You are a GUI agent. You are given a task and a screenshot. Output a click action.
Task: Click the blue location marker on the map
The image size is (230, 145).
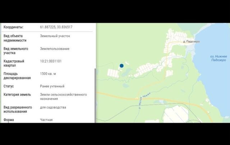coord(121,66)
